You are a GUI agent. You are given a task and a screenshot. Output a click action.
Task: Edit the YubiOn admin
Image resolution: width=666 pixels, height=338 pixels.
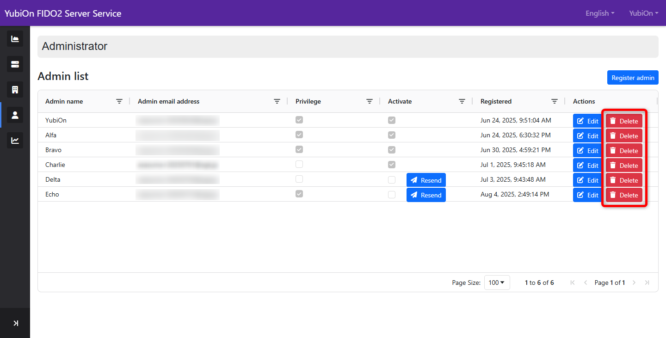coord(587,121)
